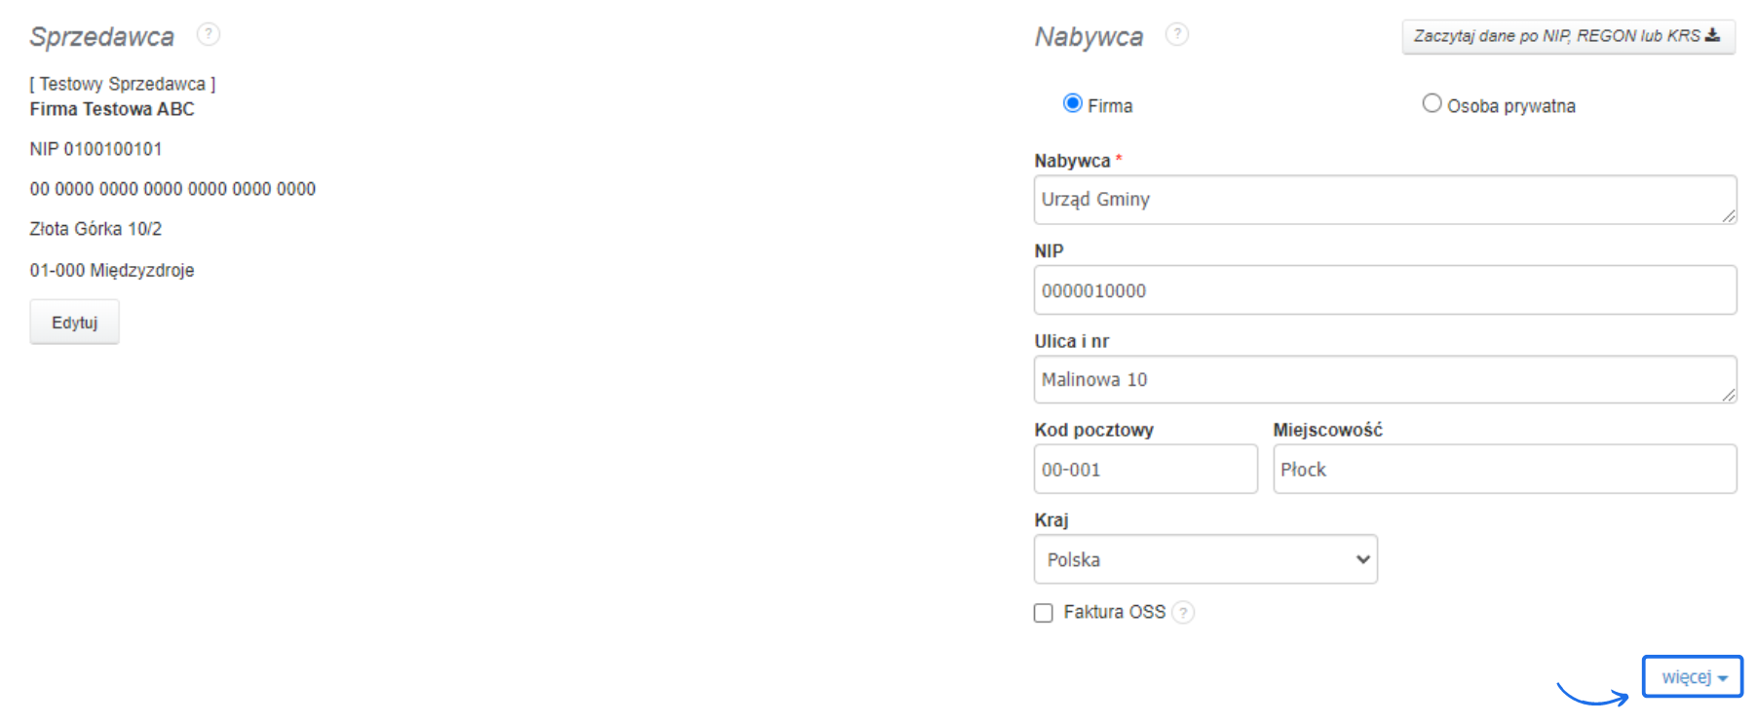Expand the więcej options dropdown

(1693, 677)
